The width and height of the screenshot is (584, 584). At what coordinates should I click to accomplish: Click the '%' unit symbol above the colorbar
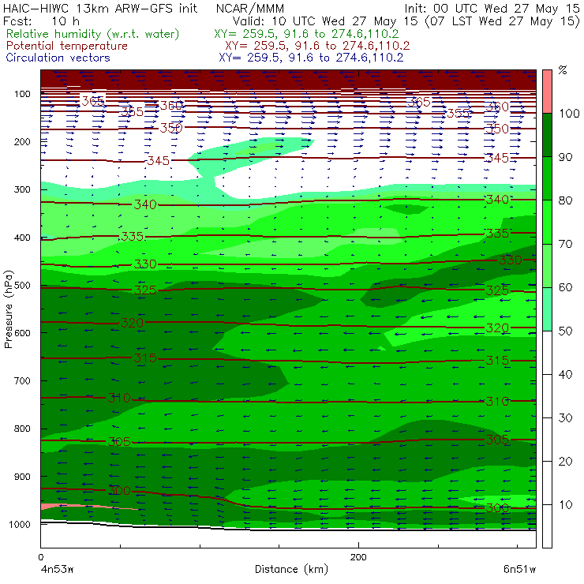click(x=563, y=70)
